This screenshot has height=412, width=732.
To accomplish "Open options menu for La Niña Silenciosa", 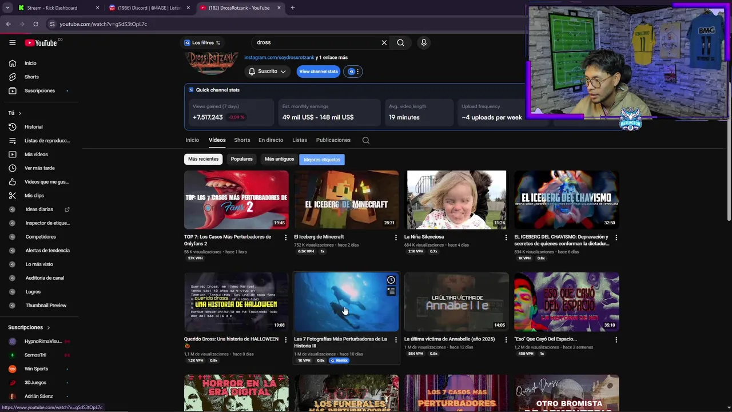I will pyautogui.click(x=506, y=237).
